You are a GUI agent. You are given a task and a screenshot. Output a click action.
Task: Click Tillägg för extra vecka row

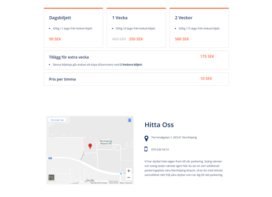point(136,60)
